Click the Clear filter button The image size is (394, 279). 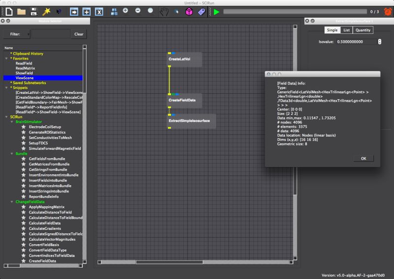point(79,34)
